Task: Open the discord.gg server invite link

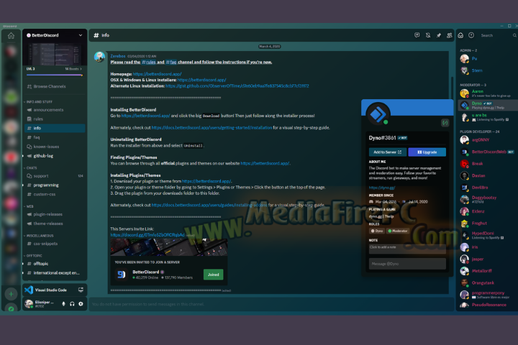Action: (x=147, y=235)
